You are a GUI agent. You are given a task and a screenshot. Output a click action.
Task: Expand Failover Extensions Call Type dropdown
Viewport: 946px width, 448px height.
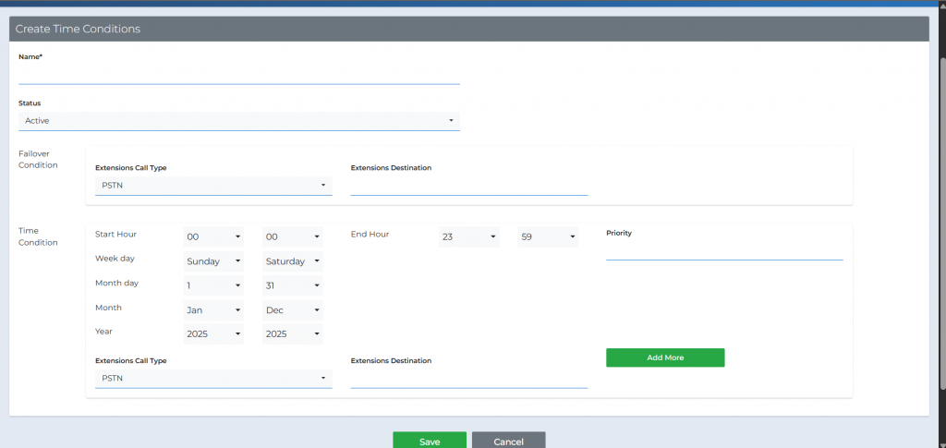(x=212, y=186)
